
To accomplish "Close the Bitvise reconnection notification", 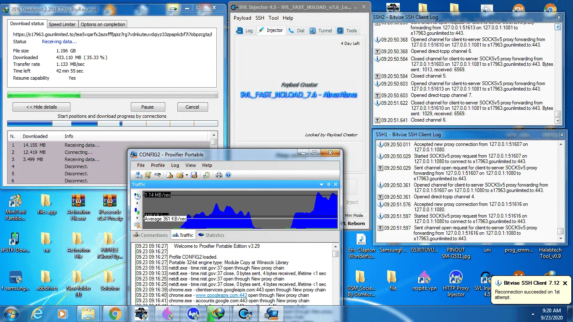I will click(x=565, y=283).
